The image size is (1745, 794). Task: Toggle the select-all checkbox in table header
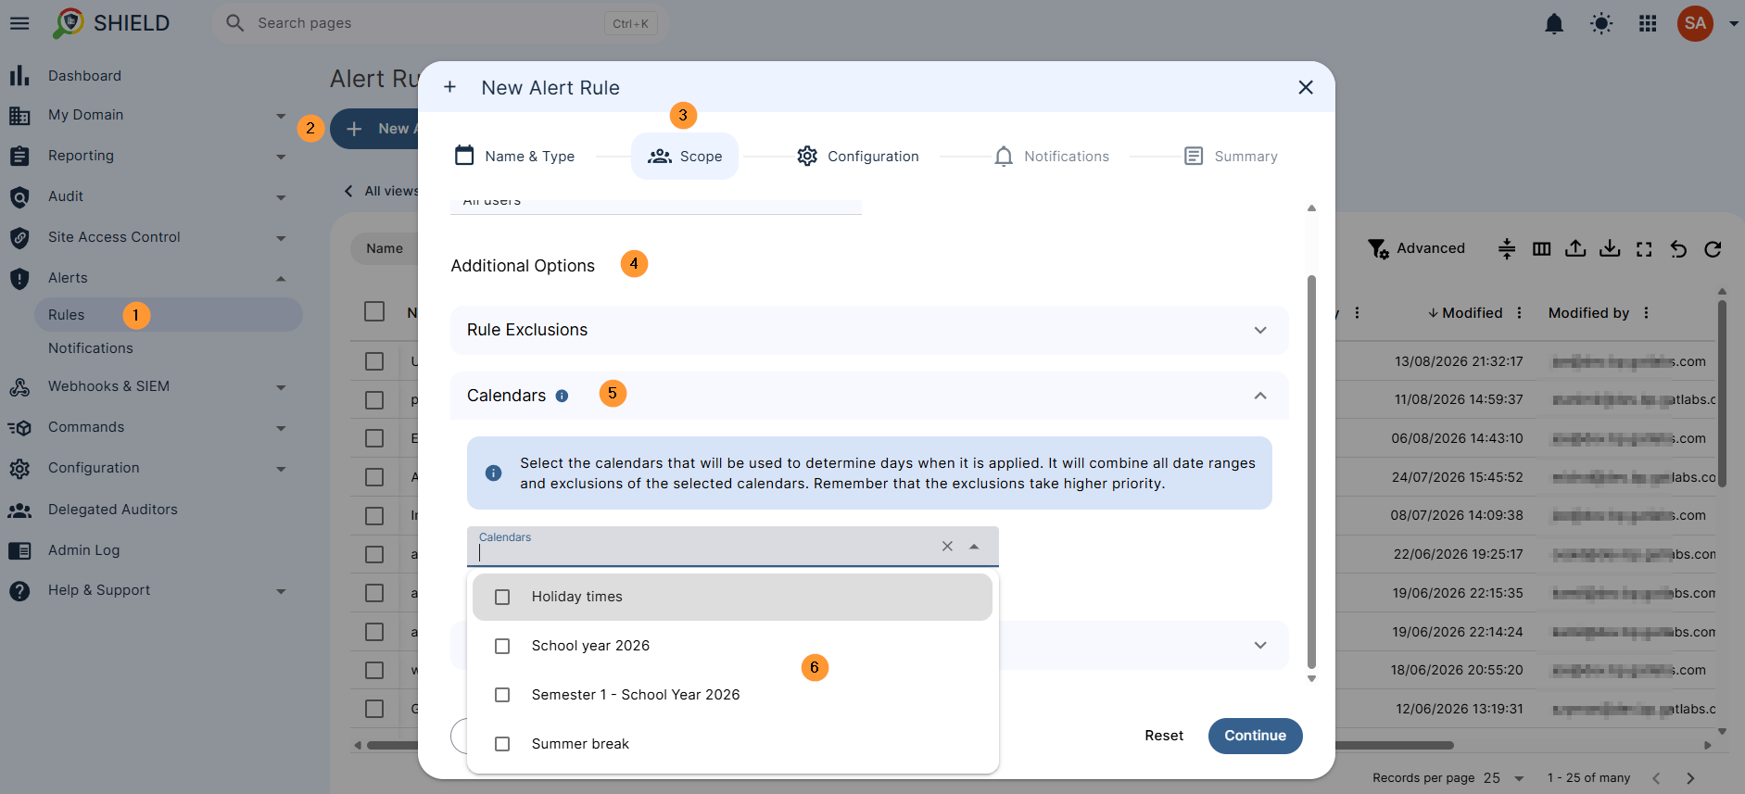click(374, 311)
